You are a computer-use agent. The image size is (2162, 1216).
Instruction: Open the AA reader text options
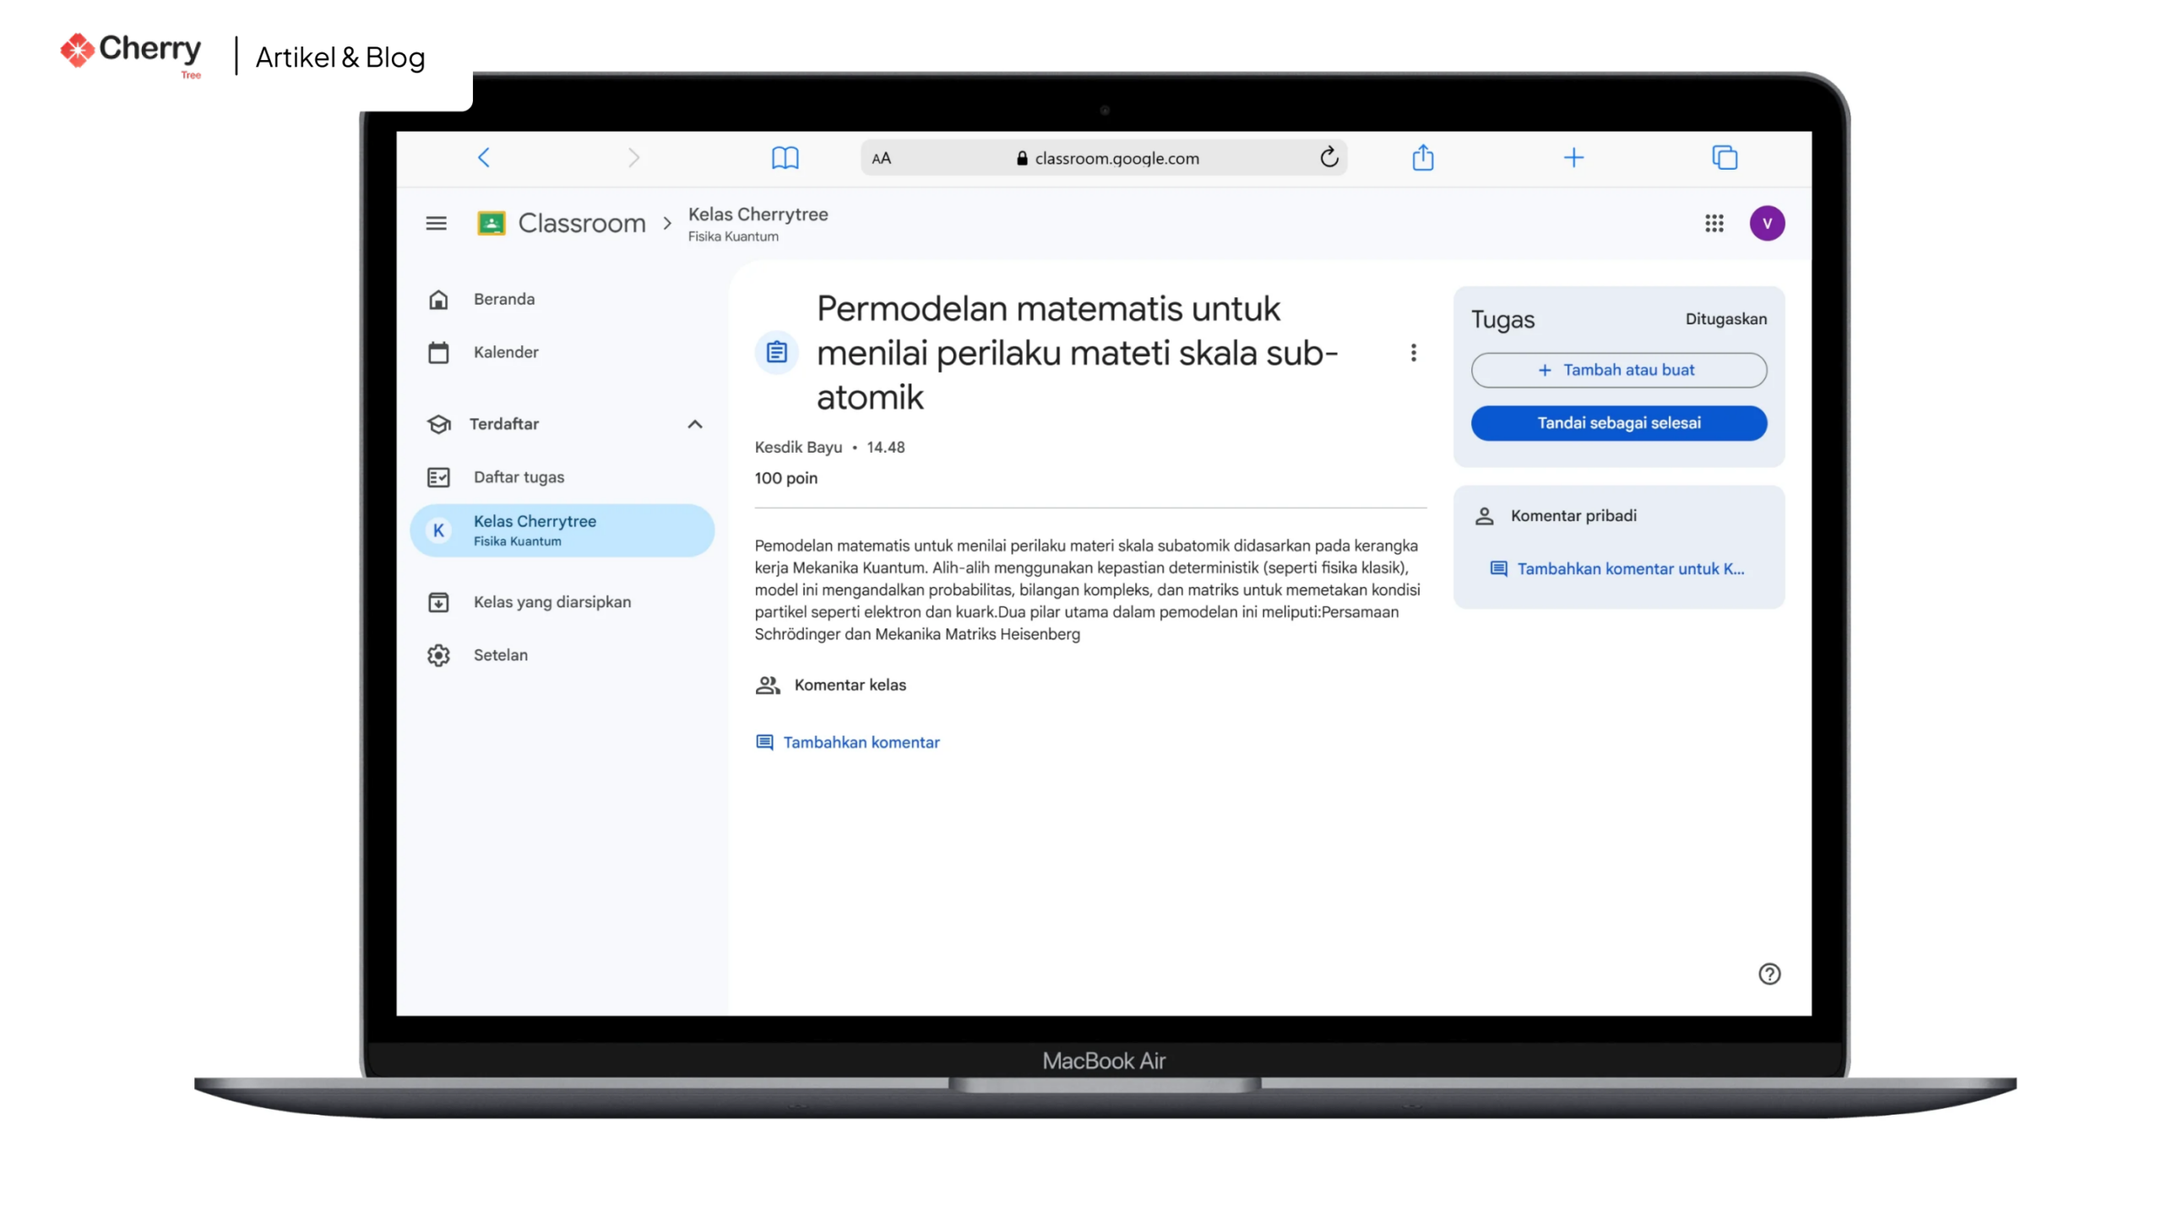point(881,158)
